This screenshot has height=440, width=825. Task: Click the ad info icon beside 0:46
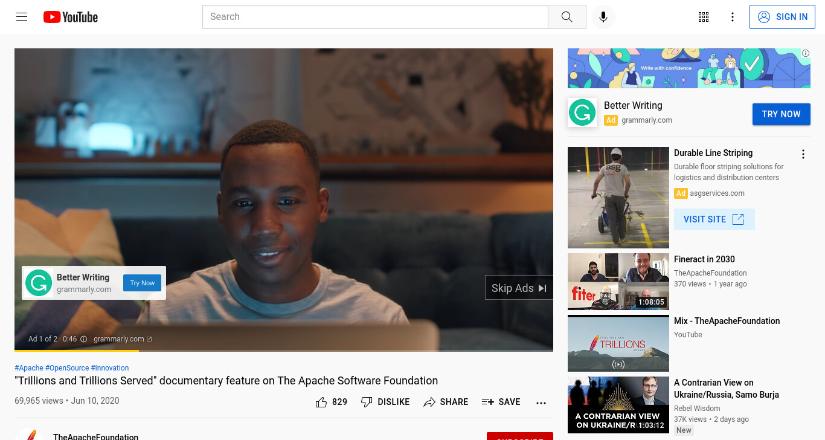point(83,339)
